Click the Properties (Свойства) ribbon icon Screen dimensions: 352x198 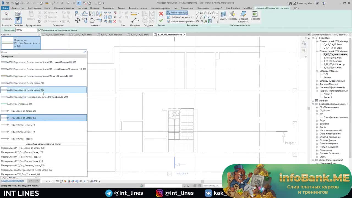coord(18,20)
